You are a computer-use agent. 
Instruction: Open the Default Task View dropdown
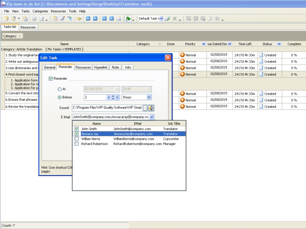point(161,18)
